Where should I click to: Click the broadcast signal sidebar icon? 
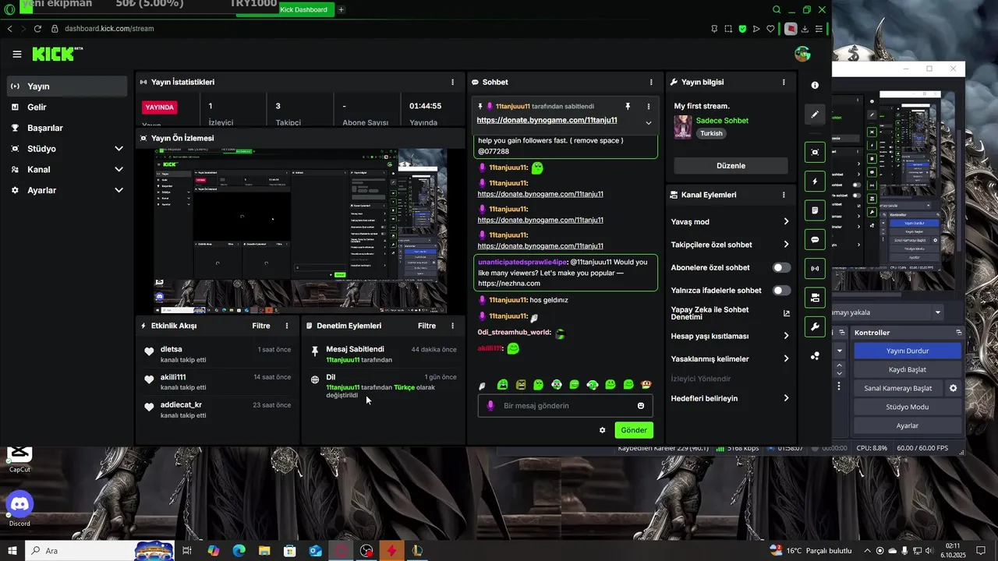[x=815, y=269]
